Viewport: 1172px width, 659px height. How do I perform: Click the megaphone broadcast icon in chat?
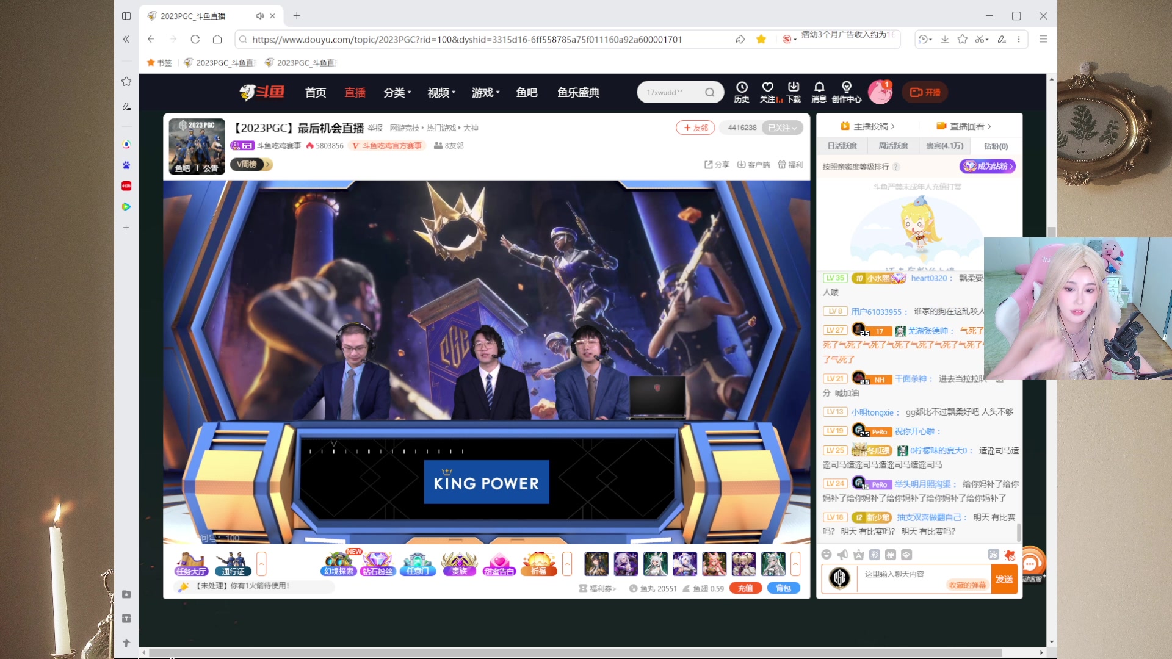pos(842,554)
